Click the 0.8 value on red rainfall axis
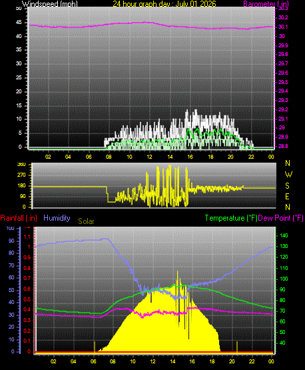 coord(27,268)
